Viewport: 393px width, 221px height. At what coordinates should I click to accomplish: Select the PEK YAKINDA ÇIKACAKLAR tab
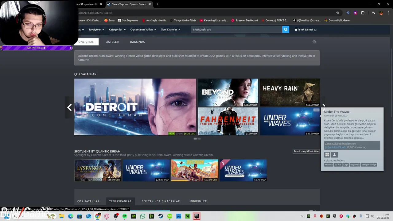[x=161, y=201]
